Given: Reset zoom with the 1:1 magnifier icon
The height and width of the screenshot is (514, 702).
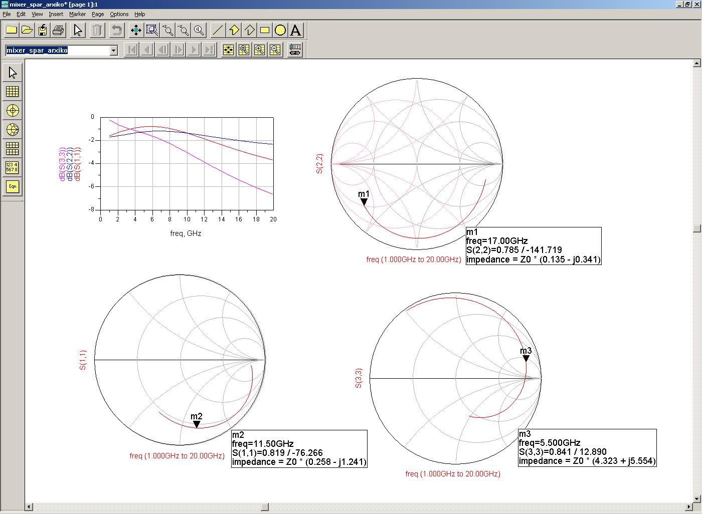Looking at the screenshot, I should click(x=199, y=30).
